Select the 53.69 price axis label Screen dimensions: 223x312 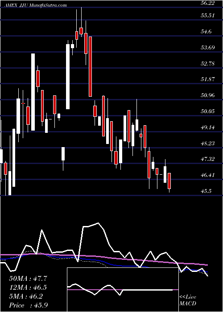pyautogui.click(x=208, y=48)
